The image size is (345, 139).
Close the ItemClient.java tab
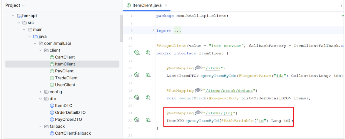166,5
